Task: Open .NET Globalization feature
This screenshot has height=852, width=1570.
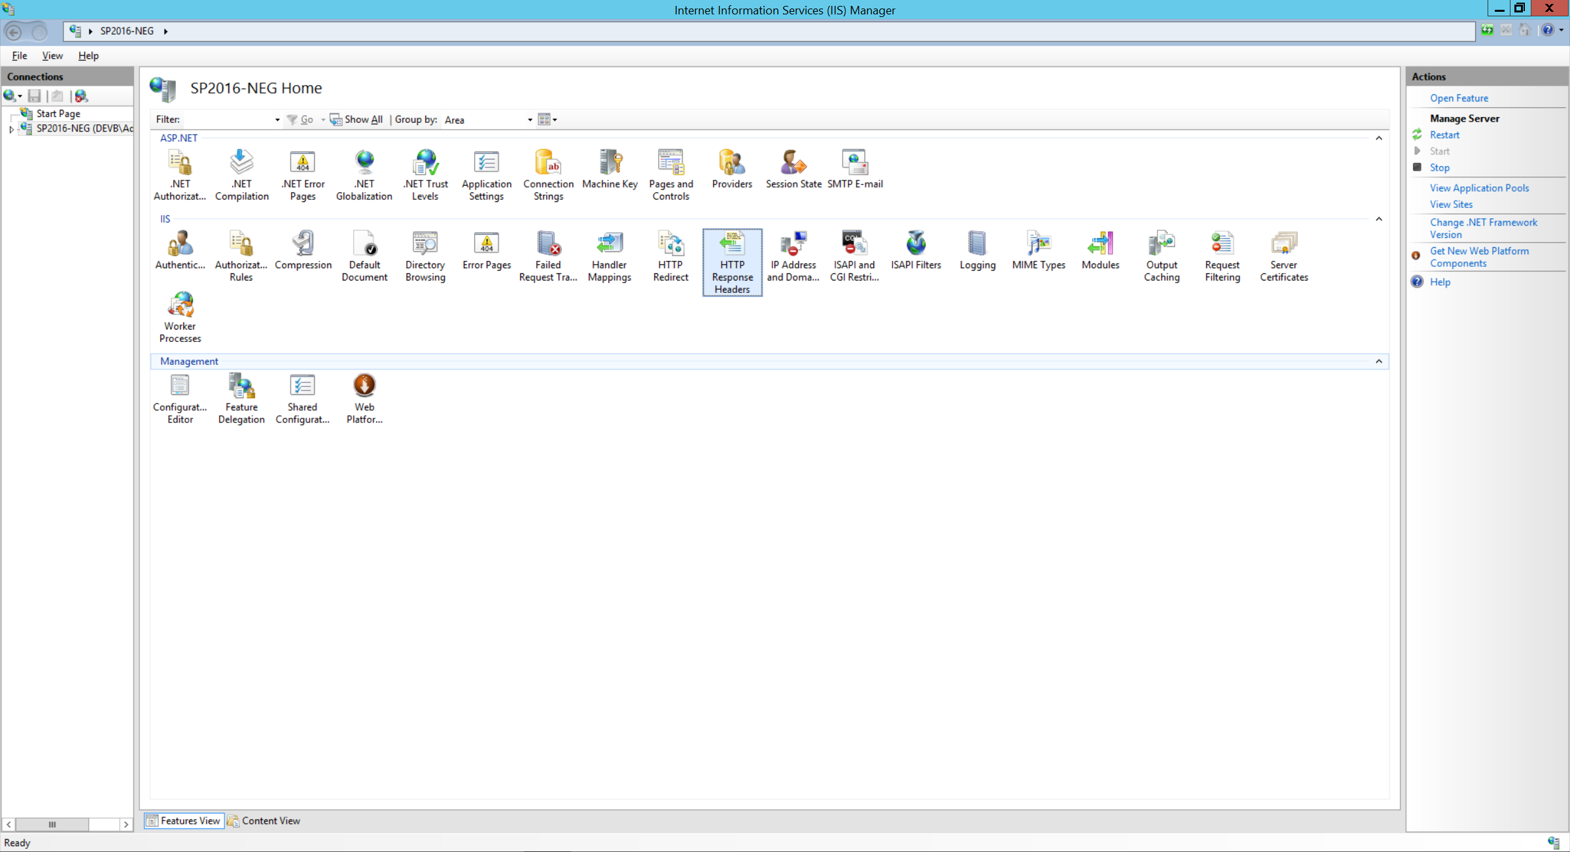Action: [364, 175]
